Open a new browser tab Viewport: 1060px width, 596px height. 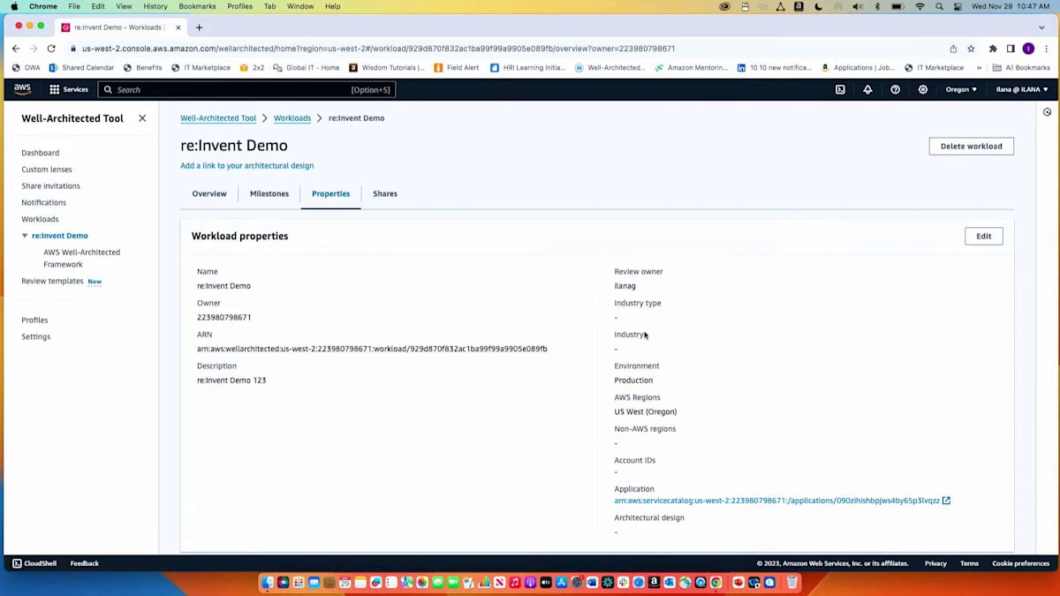point(199,27)
